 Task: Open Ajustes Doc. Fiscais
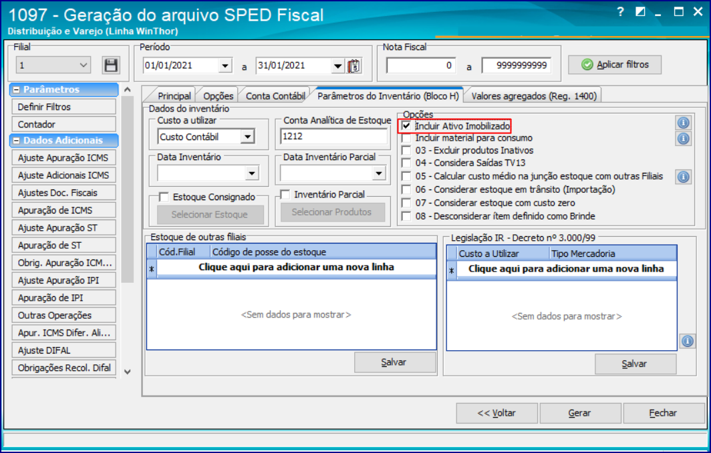click(63, 193)
